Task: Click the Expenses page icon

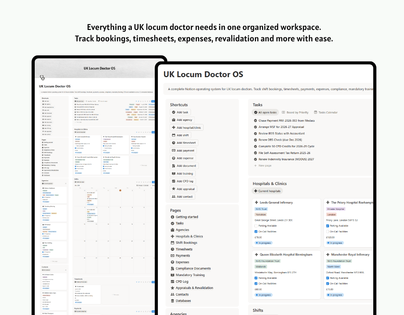Action: click(x=172, y=262)
